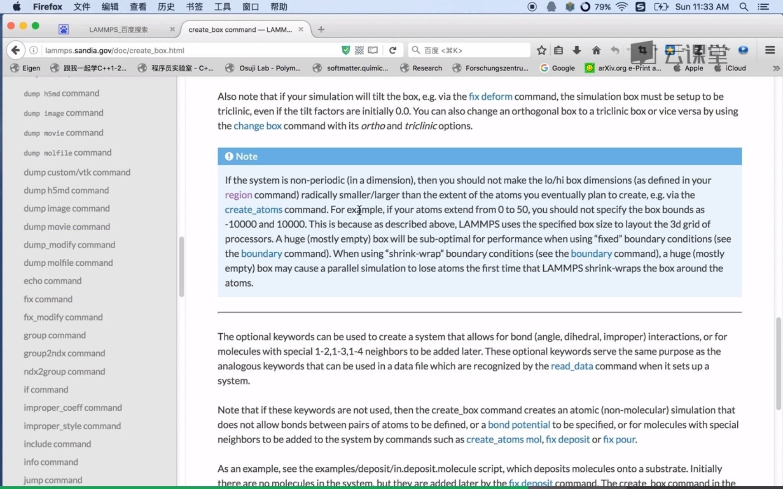This screenshot has height=489, width=783.
Task: Close the create_box command tab
Action: click(x=301, y=29)
